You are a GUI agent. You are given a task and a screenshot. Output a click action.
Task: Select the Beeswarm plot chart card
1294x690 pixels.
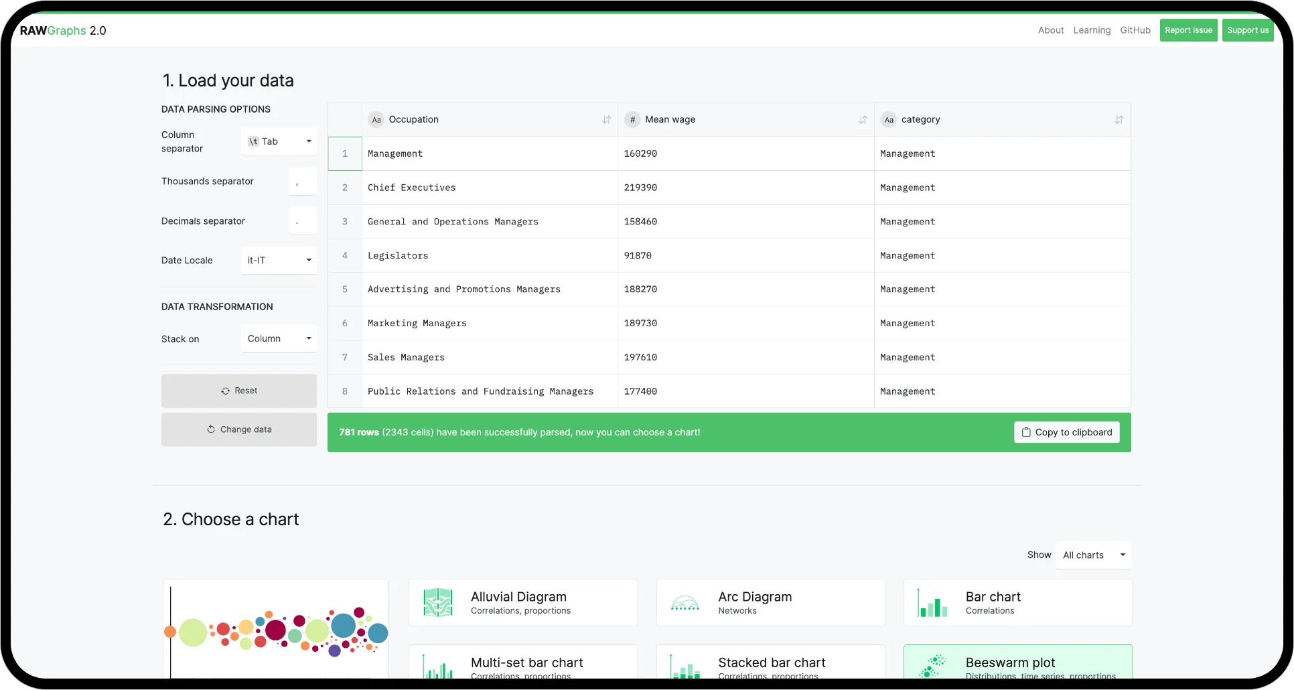[x=1017, y=663]
